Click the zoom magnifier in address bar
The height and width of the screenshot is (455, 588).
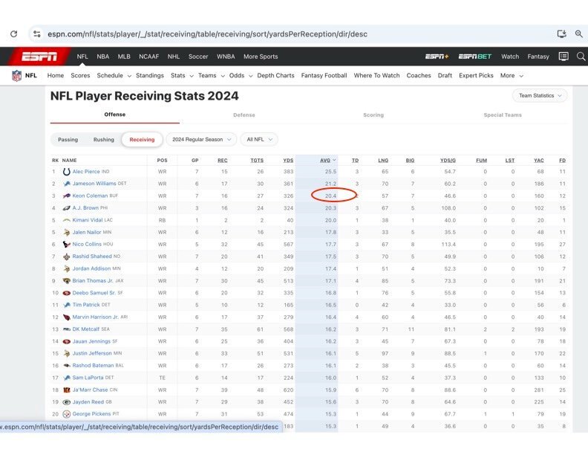(579, 33)
